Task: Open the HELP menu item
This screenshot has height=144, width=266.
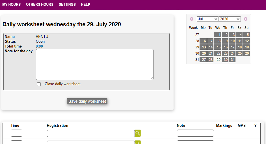Action: pyautogui.click(x=86, y=5)
